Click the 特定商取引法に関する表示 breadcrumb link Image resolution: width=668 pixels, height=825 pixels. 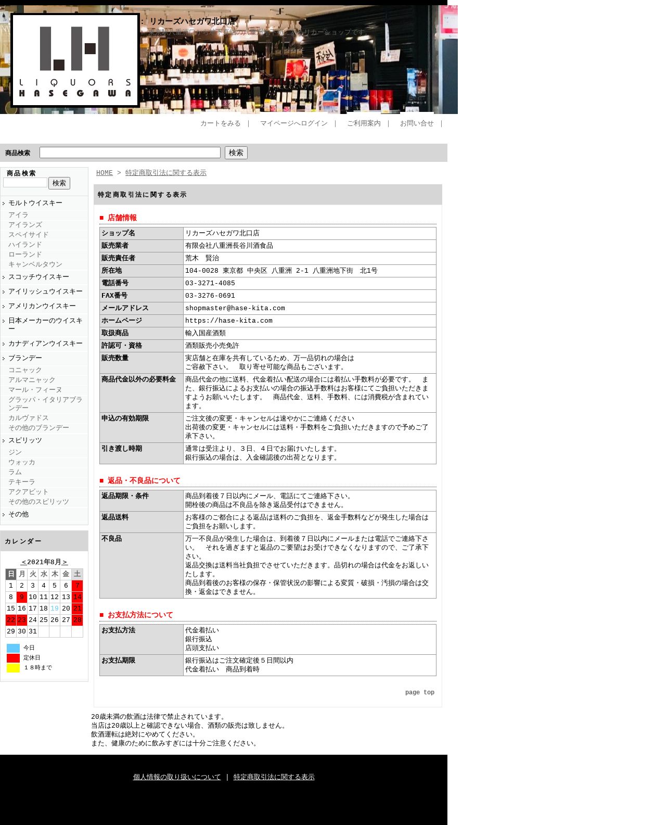pos(166,173)
